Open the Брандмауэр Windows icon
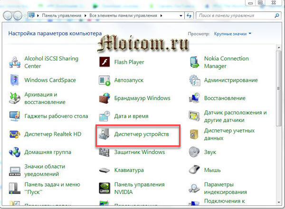285x209 pixels. coord(104,98)
